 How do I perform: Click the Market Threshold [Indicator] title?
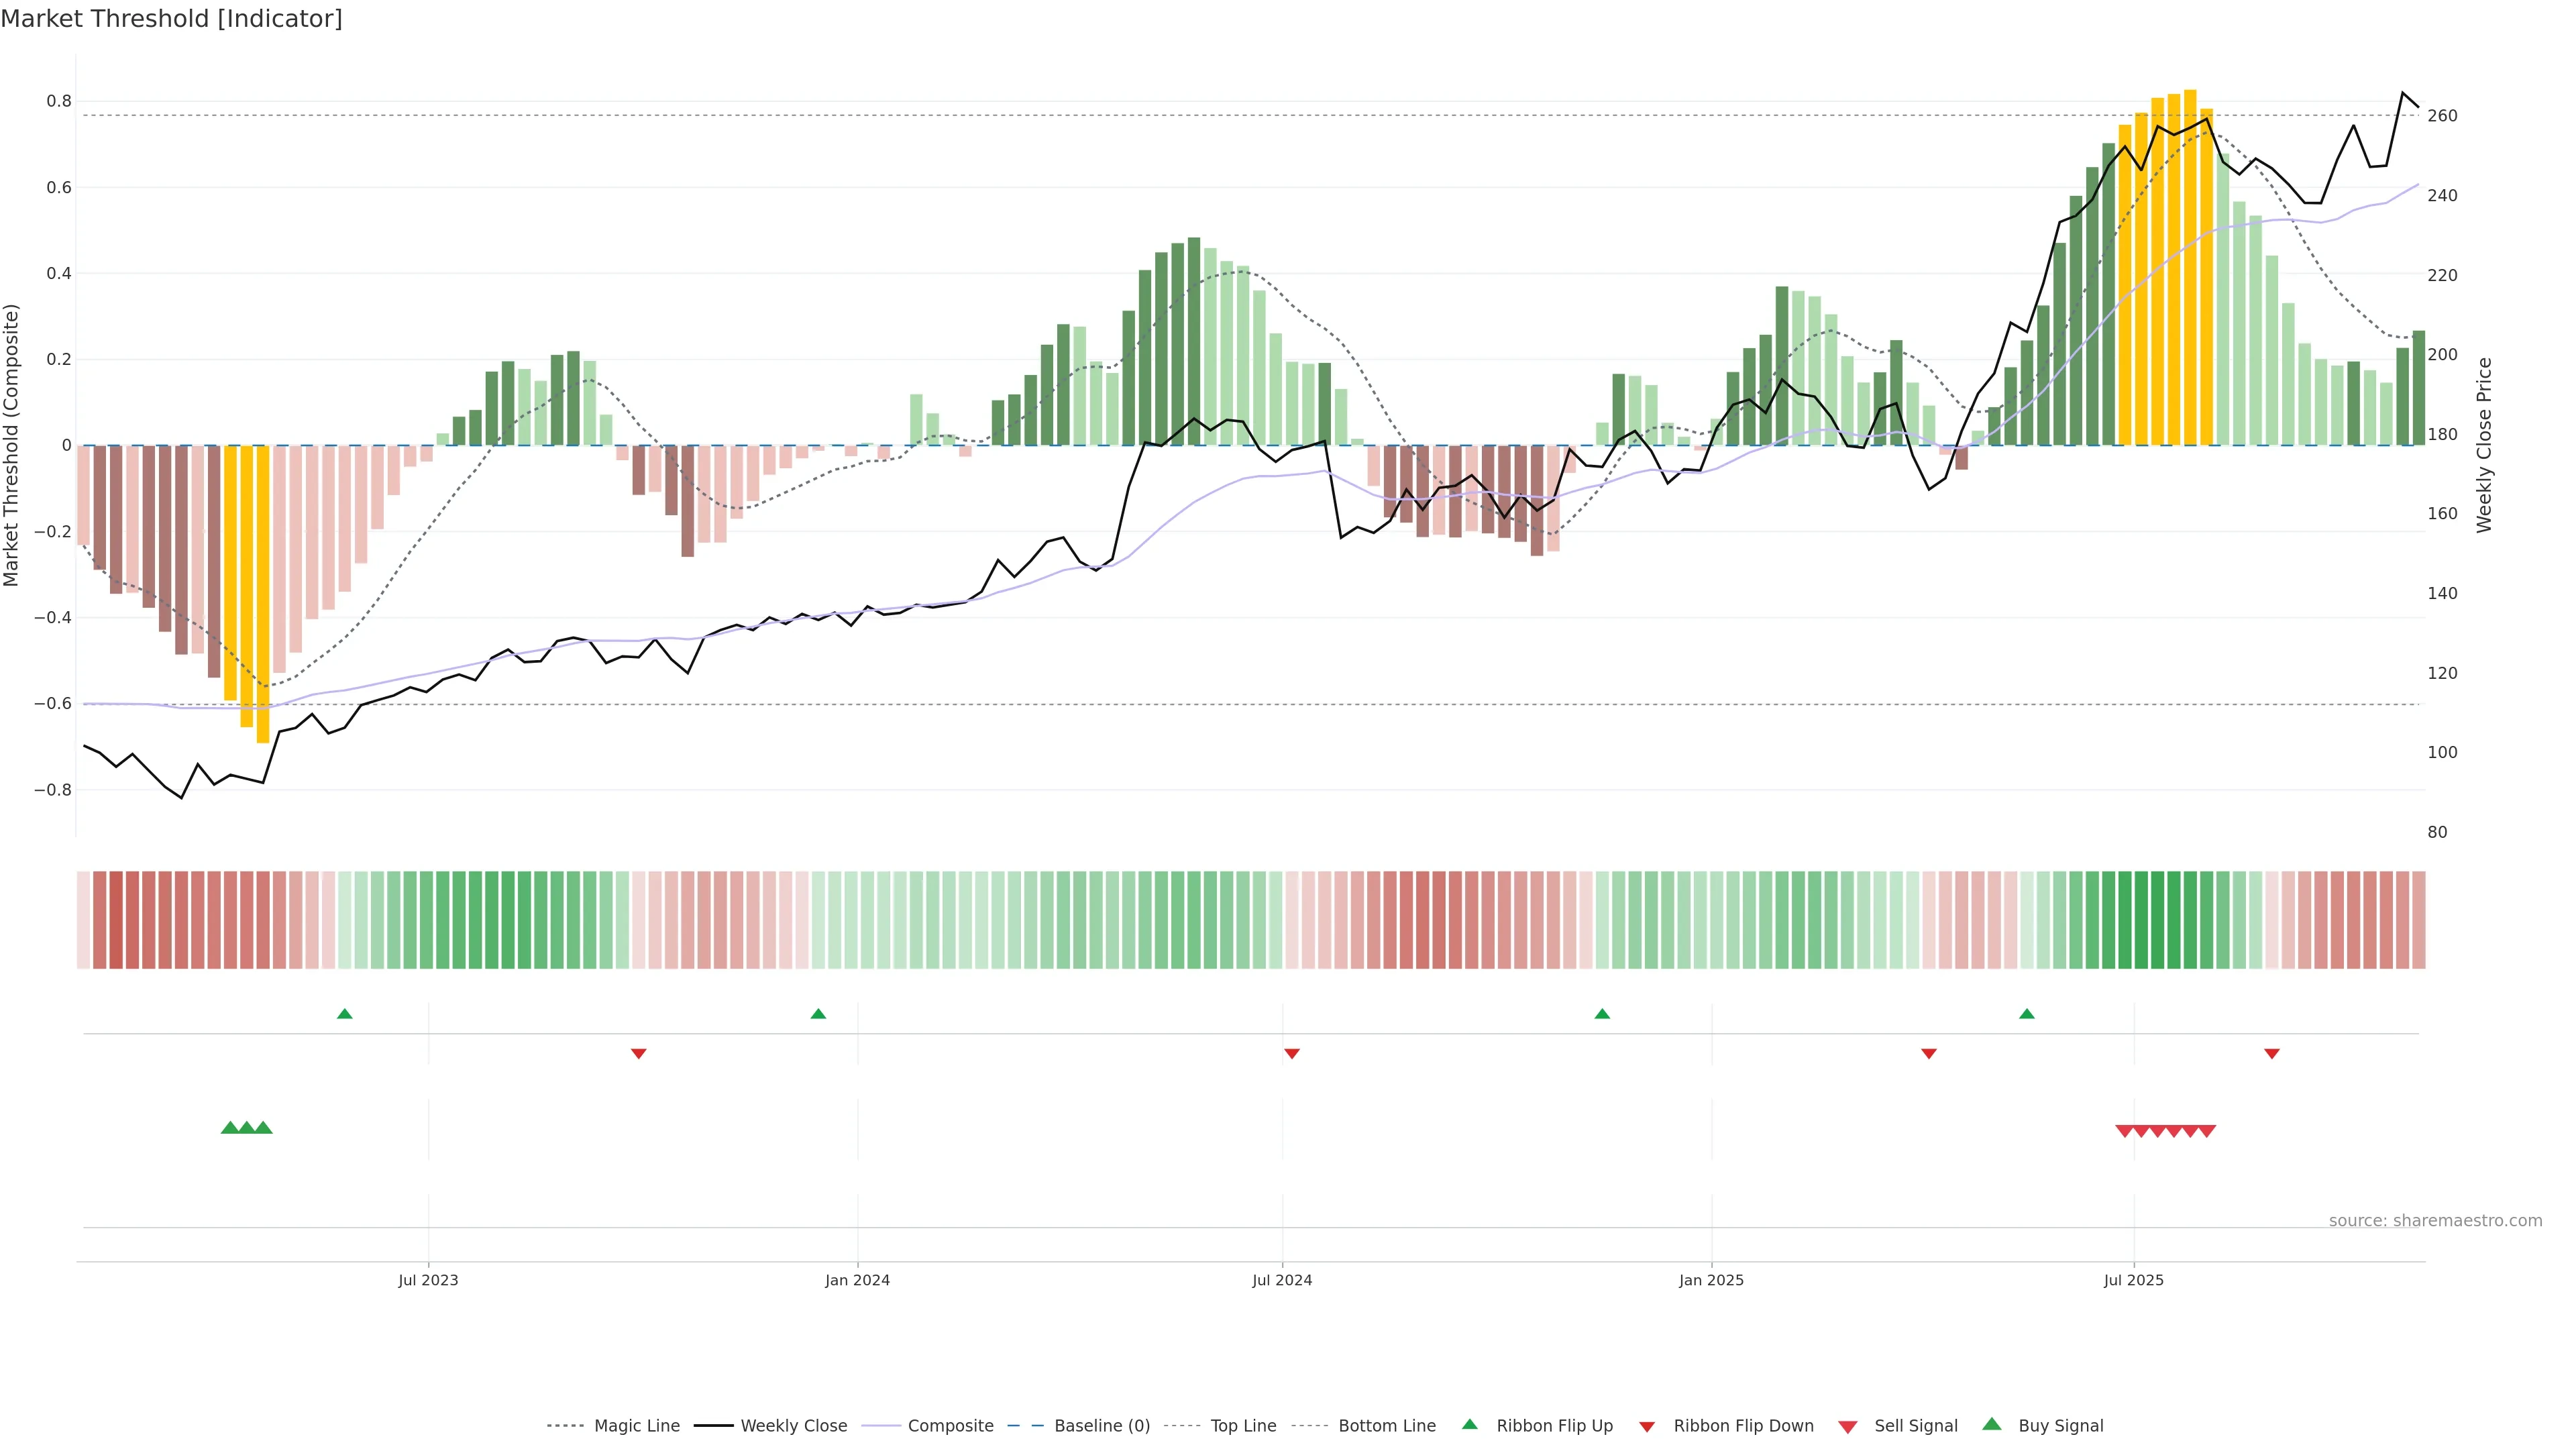pos(171,19)
